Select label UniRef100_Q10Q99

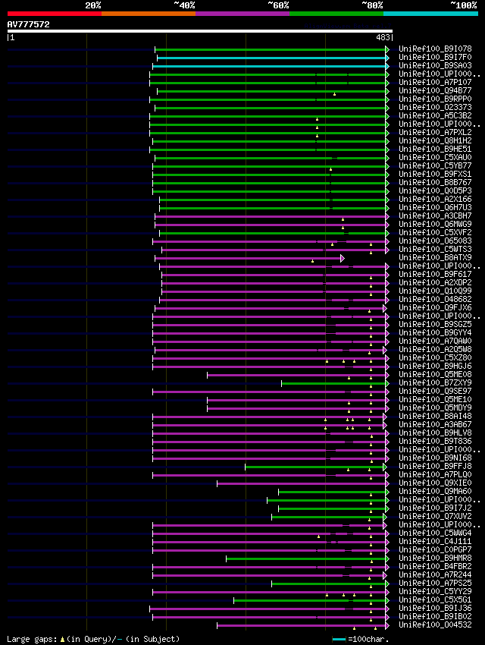point(435,291)
